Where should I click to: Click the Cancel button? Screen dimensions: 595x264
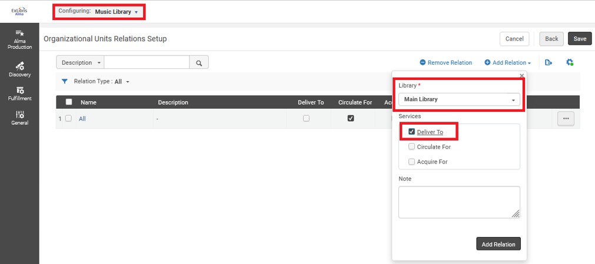point(514,39)
